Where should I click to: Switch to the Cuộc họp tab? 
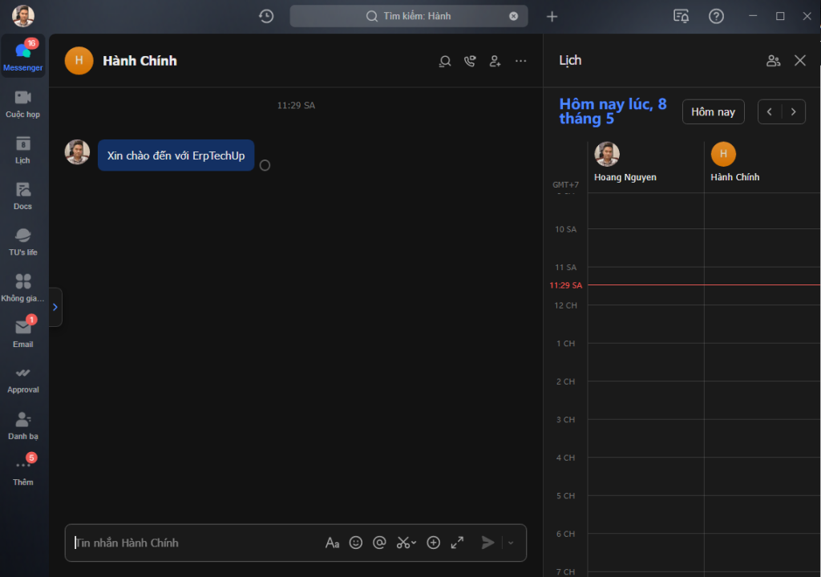(22, 103)
